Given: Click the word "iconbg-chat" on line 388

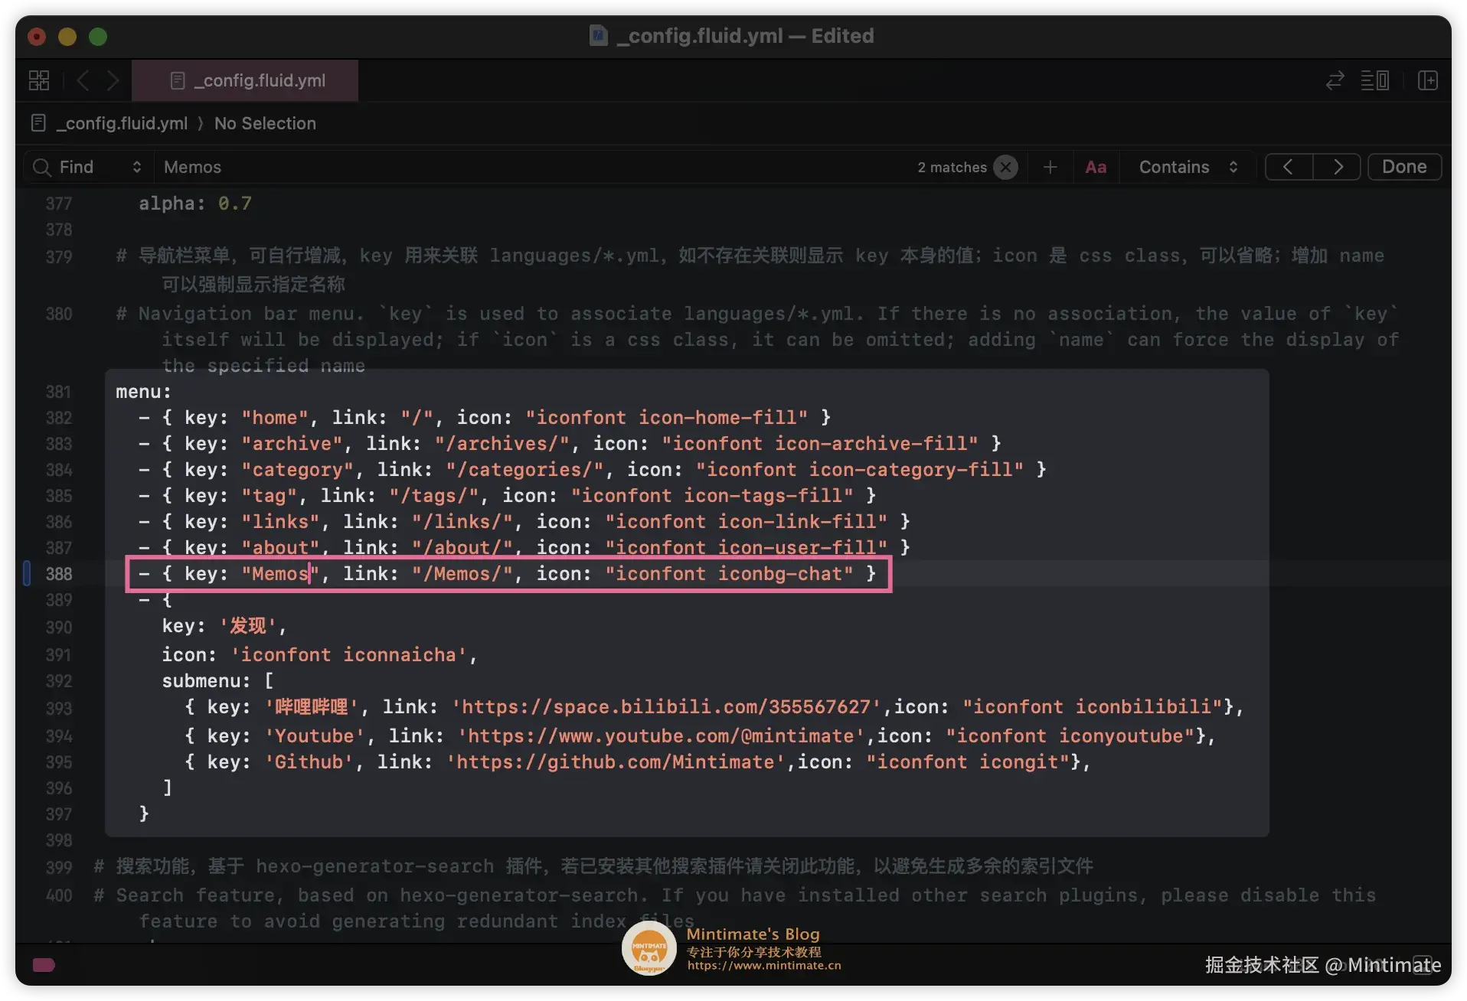Looking at the screenshot, I should tap(780, 573).
